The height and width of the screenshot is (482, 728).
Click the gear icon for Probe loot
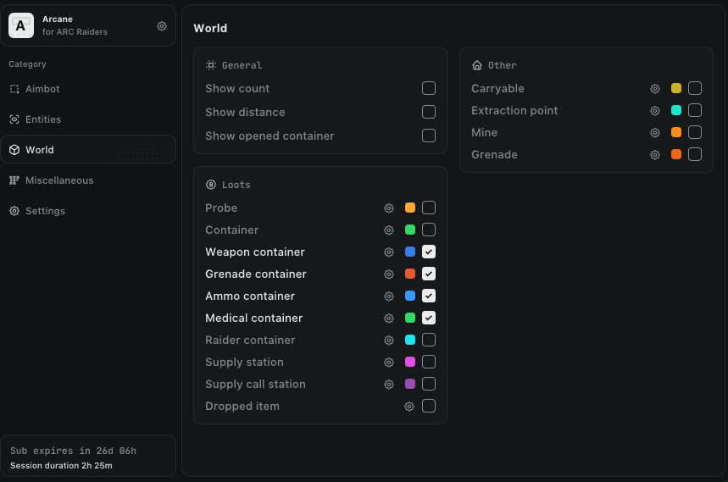[389, 208]
